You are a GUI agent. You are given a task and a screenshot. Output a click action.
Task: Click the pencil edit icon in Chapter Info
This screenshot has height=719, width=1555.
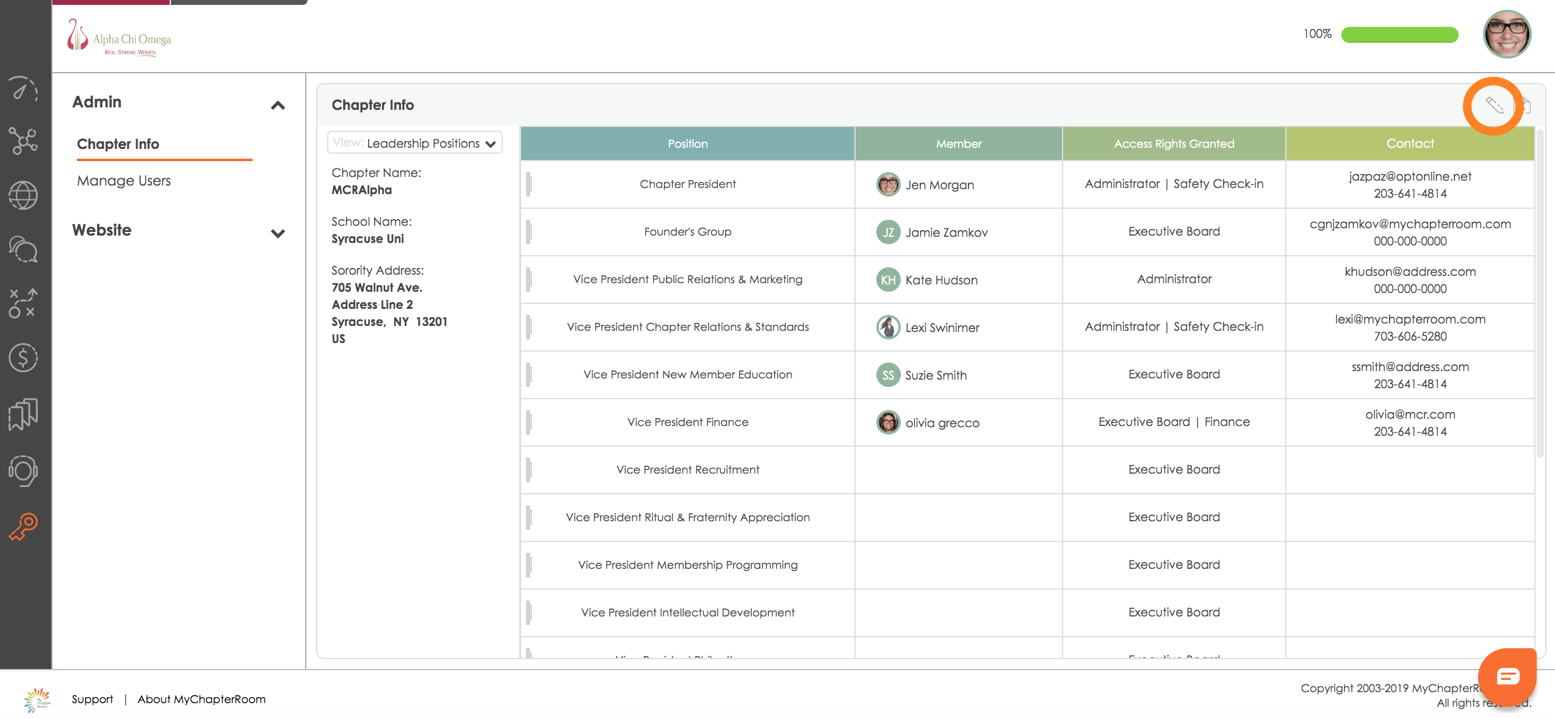1494,106
